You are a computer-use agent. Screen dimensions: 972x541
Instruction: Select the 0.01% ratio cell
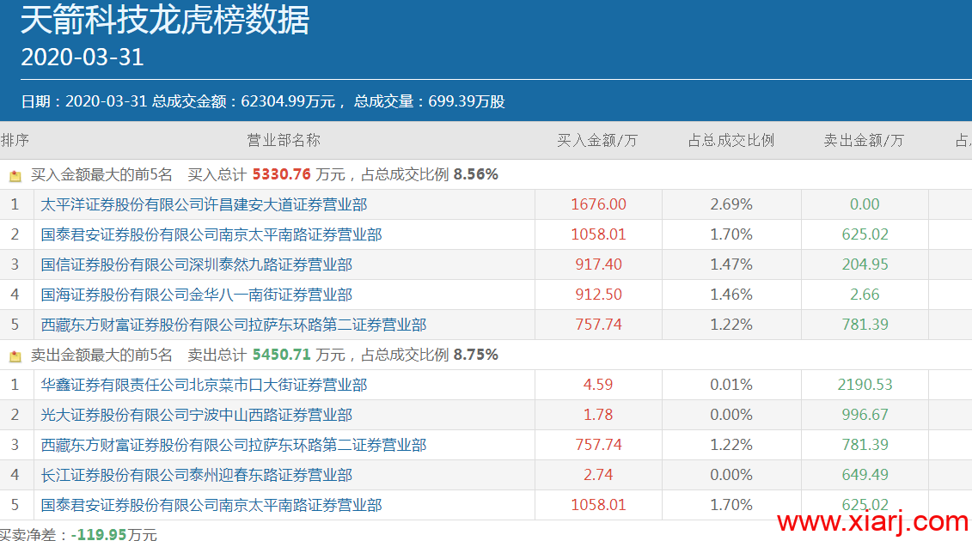click(x=731, y=385)
